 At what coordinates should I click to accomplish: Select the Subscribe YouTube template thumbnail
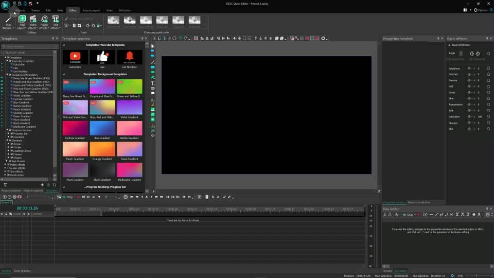(75, 57)
